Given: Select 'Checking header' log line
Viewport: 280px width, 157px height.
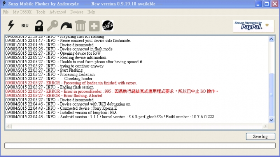Looking at the screenshot, I should (x=49, y=79).
